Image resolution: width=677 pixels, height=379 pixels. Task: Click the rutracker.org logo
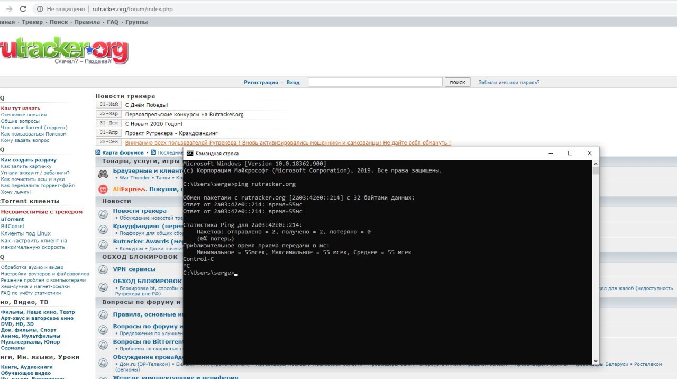click(x=63, y=51)
